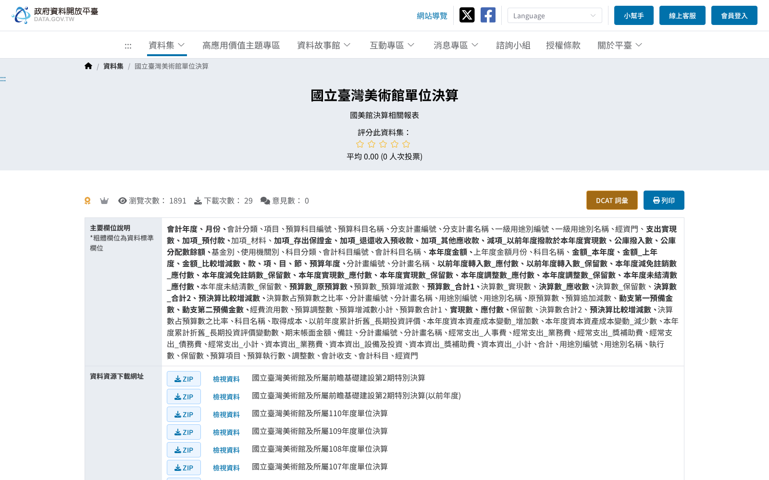The image size is (769, 480).
Task: Rate dataset with second star
Action: pos(372,144)
